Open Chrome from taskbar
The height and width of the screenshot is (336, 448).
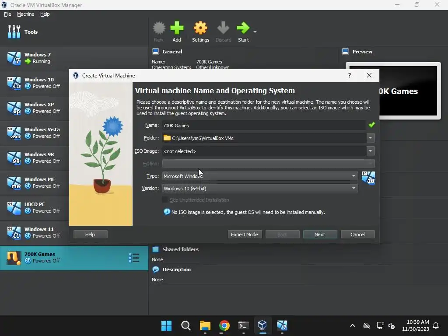pyautogui.click(x=224, y=325)
